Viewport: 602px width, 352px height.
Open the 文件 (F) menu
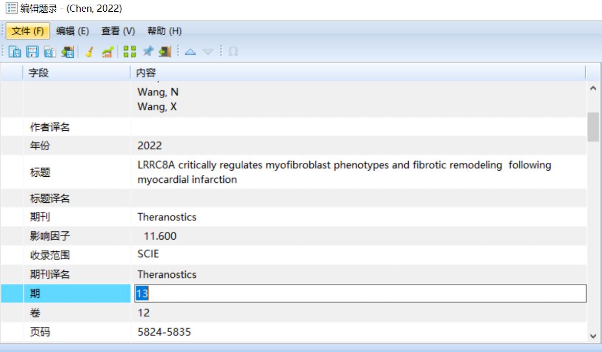(28, 31)
